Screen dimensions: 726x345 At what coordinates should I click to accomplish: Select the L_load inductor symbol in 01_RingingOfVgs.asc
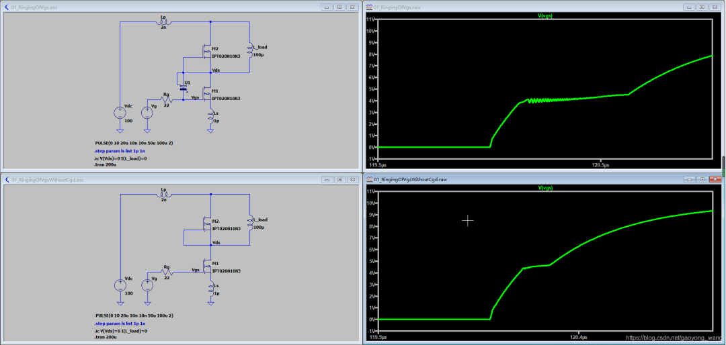[250, 51]
